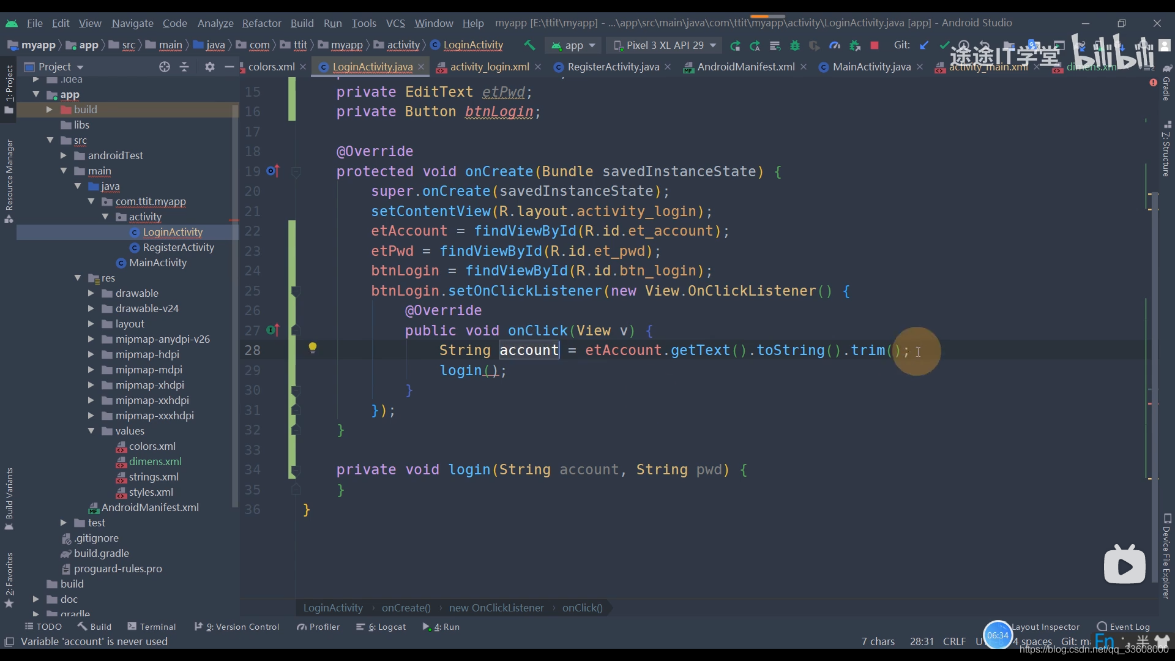Switch to RegisterActivity.java tab
1175x661 pixels.
click(x=613, y=67)
